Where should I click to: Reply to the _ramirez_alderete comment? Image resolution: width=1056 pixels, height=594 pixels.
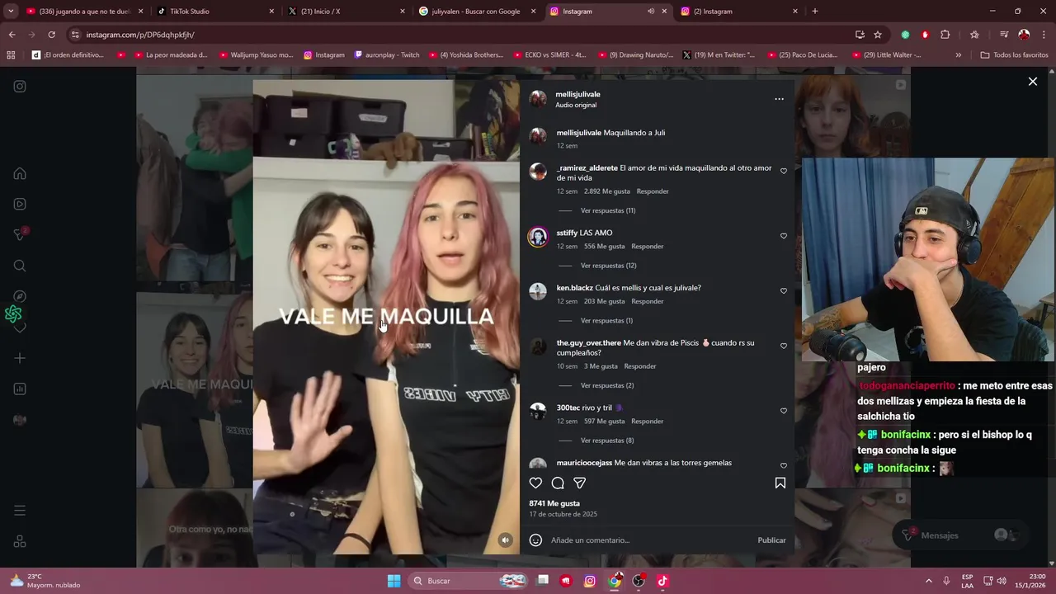pos(653,191)
